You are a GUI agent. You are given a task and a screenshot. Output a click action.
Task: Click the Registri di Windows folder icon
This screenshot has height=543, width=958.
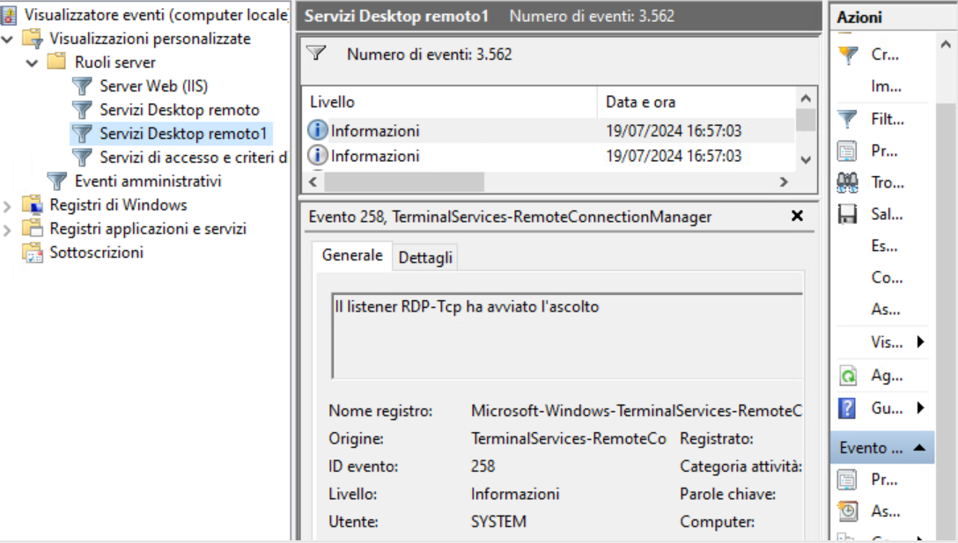point(33,205)
